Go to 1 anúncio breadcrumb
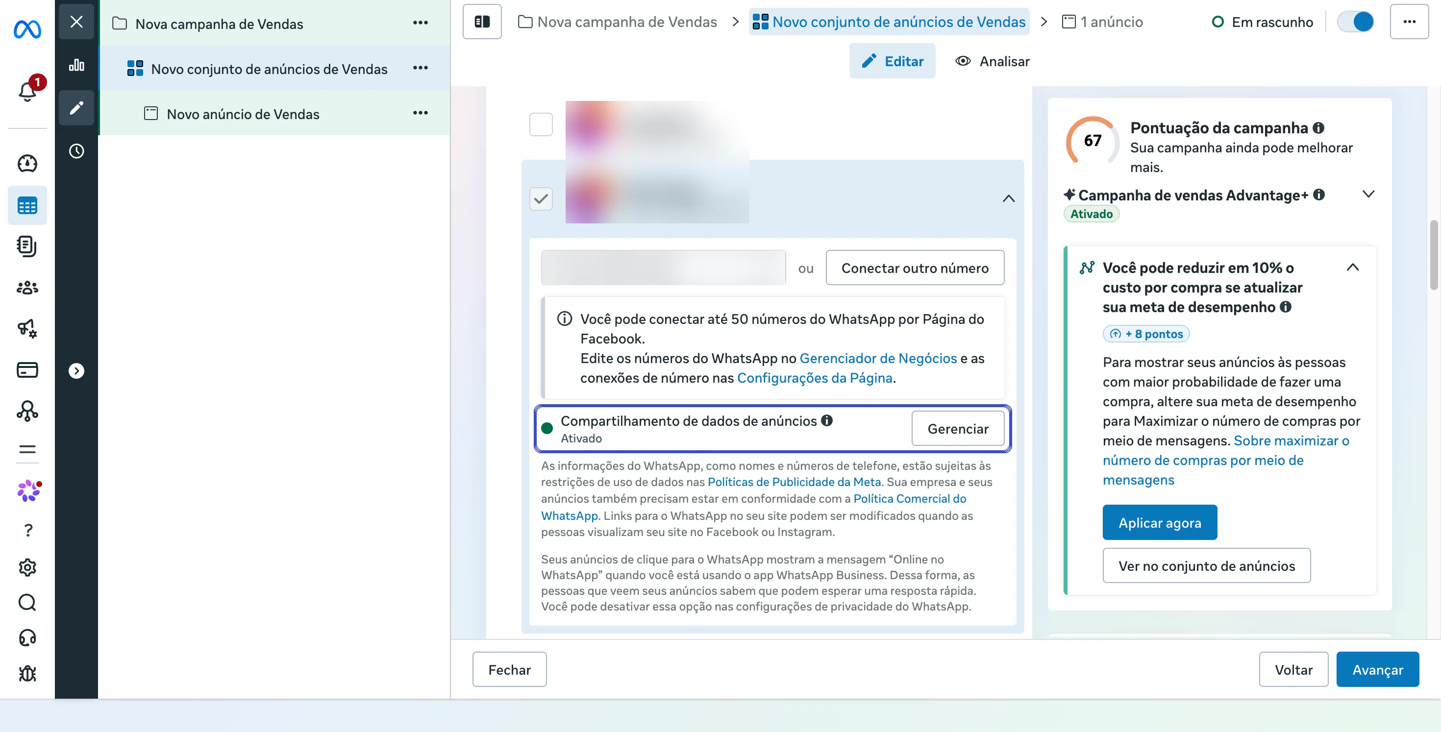This screenshot has height=732, width=1441. click(x=1102, y=22)
